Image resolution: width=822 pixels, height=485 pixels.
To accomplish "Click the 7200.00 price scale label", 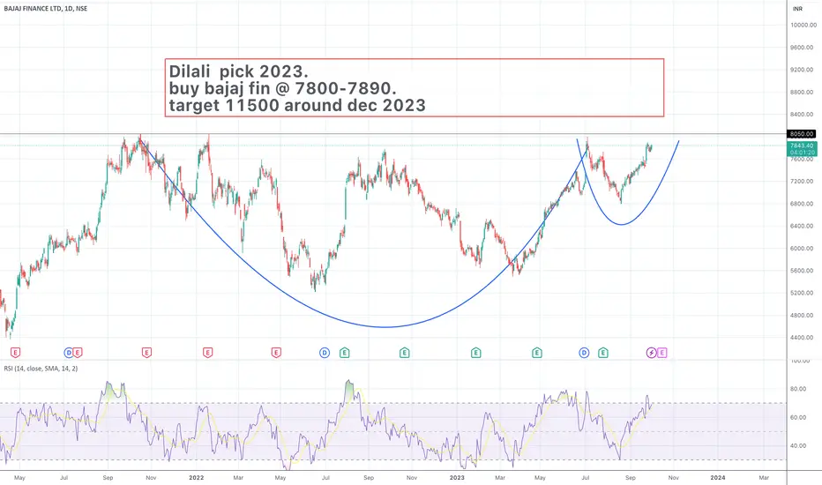I will coord(802,182).
